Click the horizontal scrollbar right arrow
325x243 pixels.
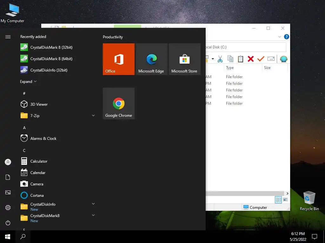[x=287, y=193]
